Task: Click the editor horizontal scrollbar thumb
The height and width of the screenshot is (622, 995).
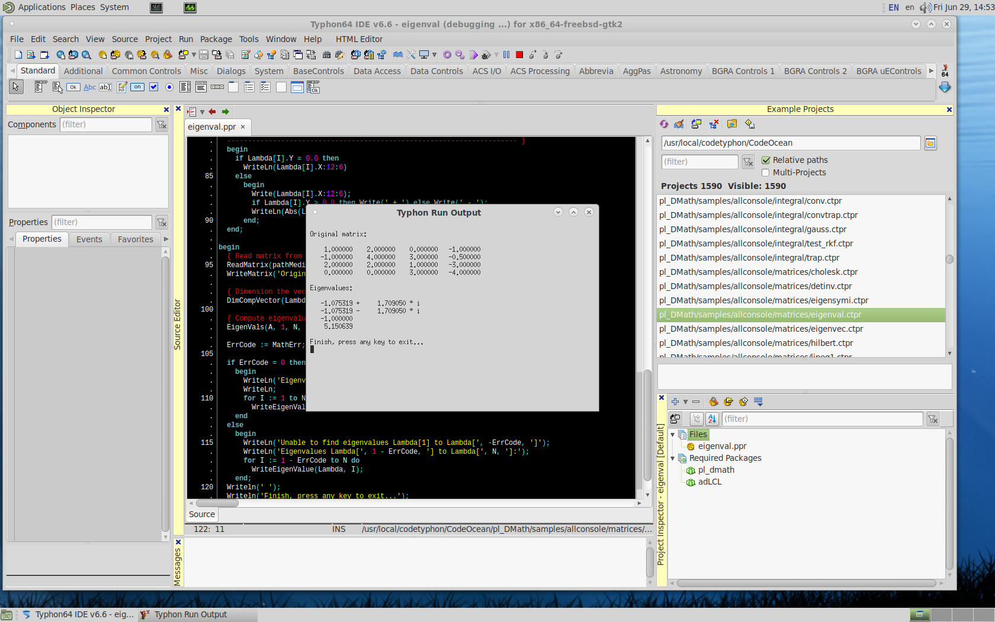Action: click(216, 503)
